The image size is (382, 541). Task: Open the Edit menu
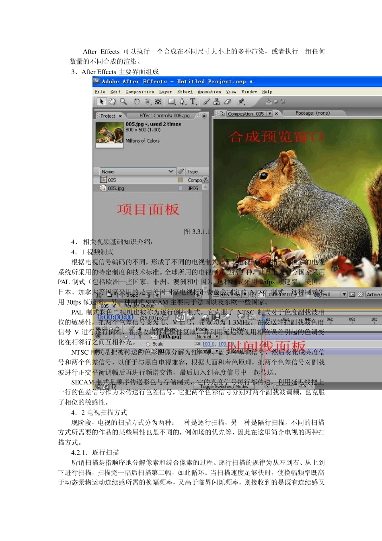115,92
